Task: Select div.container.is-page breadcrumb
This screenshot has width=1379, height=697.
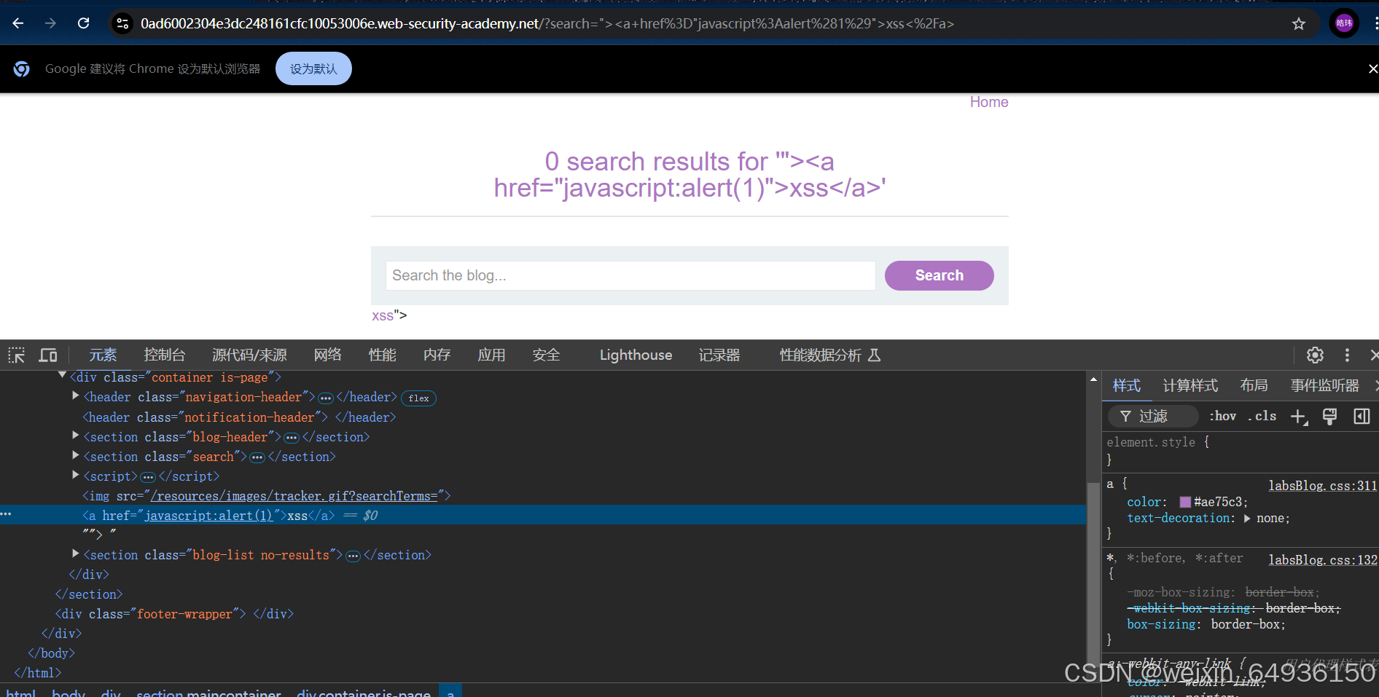Action: click(x=364, y=693)
